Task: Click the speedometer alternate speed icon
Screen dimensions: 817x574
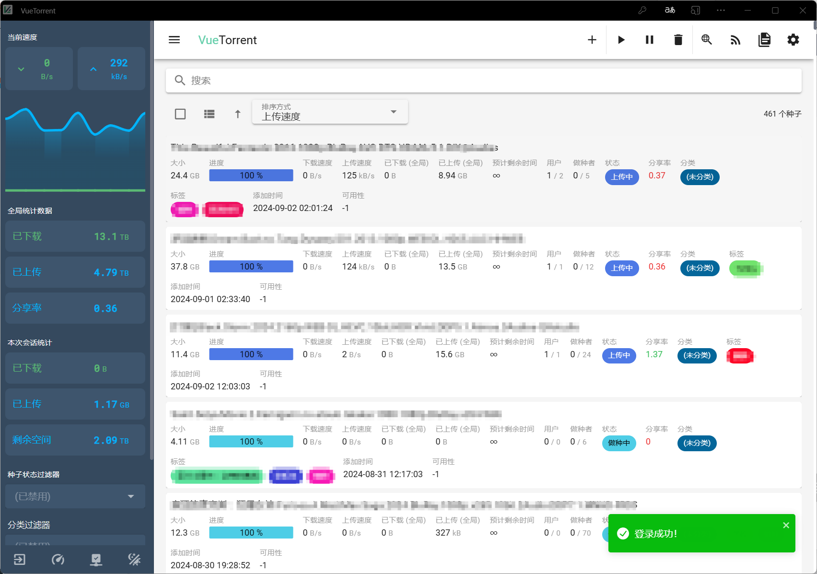Action: click(58, 560)
